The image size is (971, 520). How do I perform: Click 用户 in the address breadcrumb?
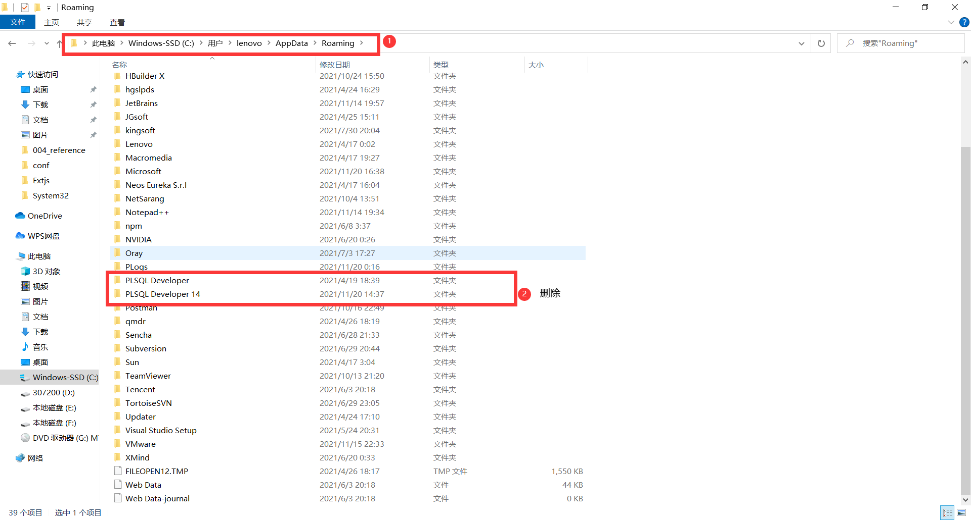[x=215, y=43]
